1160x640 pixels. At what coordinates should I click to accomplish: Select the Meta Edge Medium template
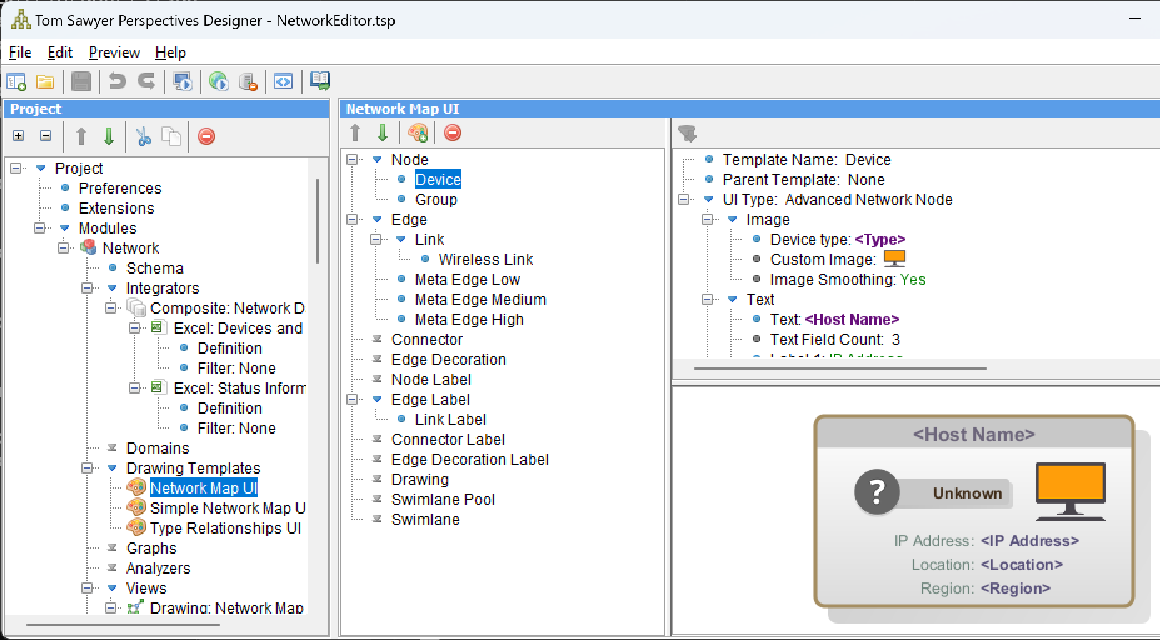[x=480, y=299]
